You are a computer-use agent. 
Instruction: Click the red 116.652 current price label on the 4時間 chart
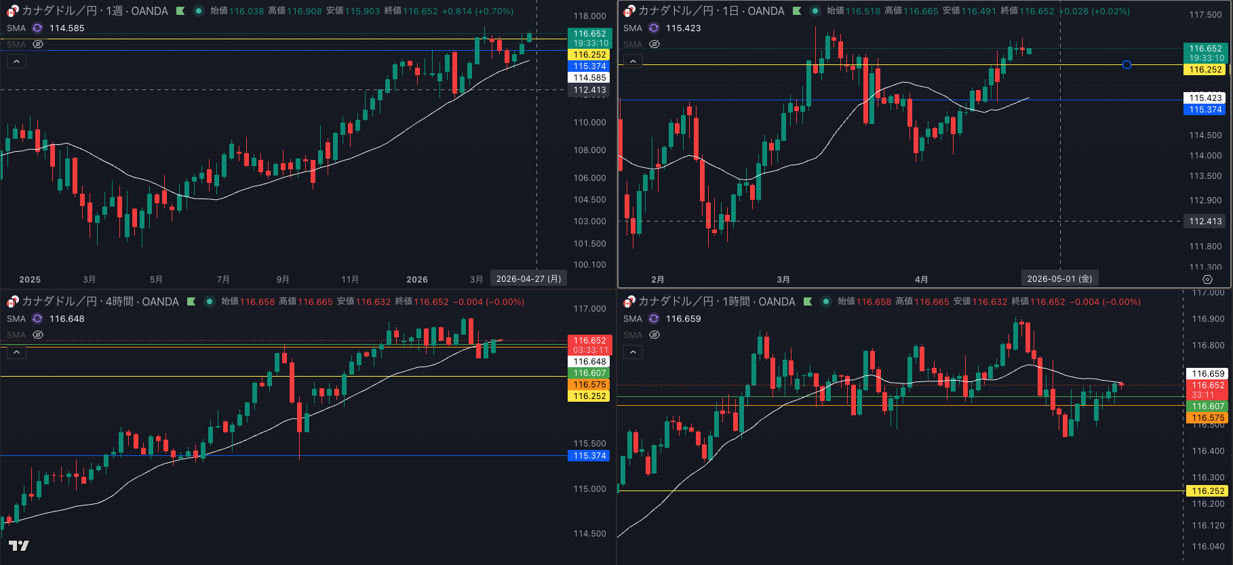[x=590, y=345]
